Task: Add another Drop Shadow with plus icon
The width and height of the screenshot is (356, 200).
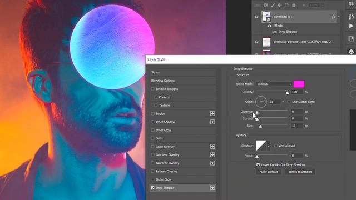Action: [x=212, y=188]
